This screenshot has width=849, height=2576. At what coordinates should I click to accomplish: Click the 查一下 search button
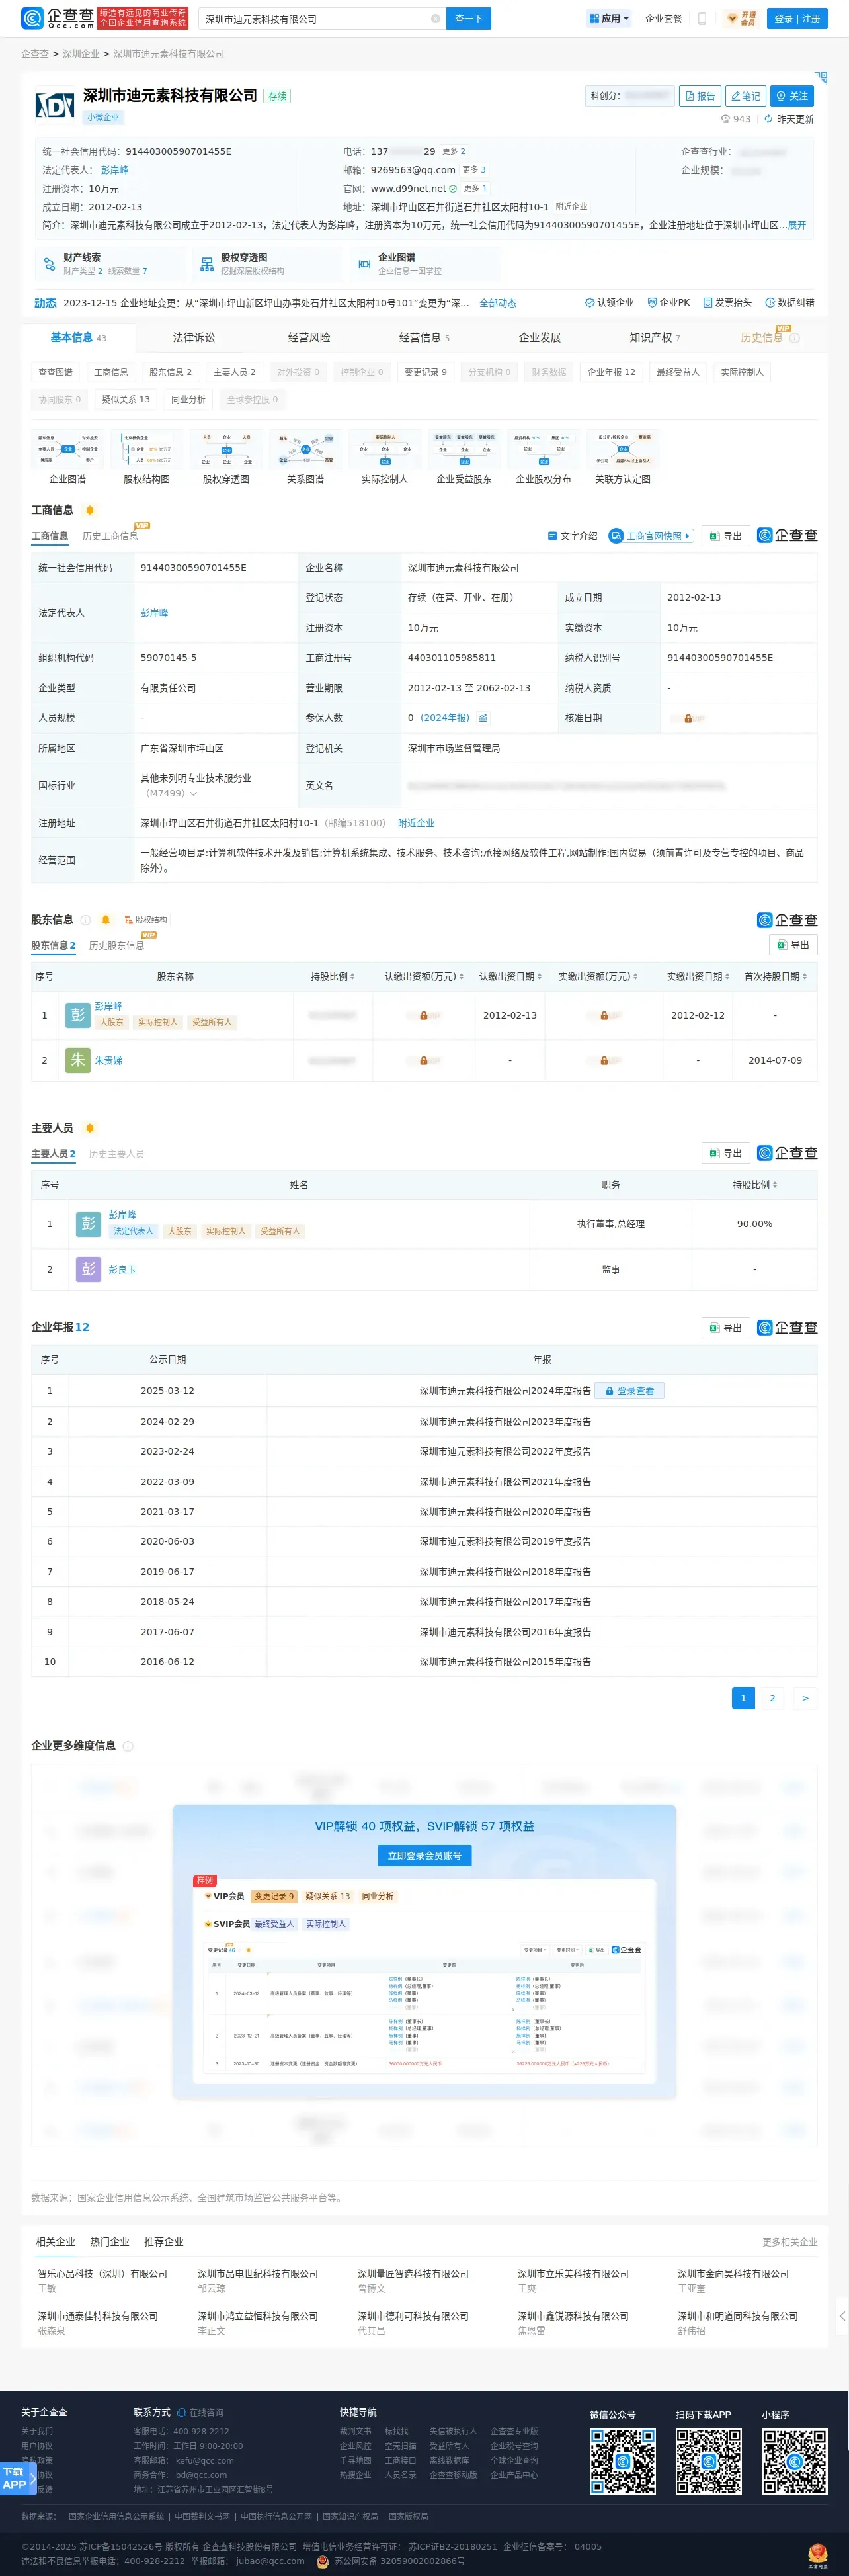469,19
